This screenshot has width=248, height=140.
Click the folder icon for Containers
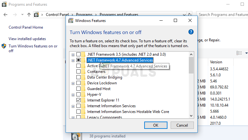click(83, 72)
